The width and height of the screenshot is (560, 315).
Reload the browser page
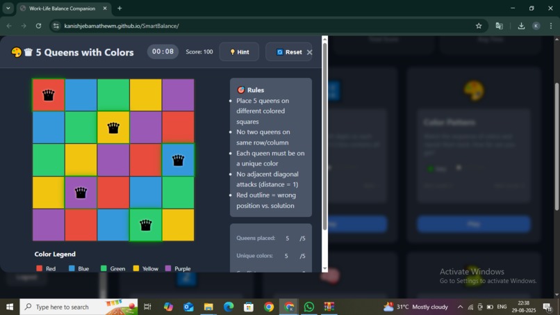[39, 26]
